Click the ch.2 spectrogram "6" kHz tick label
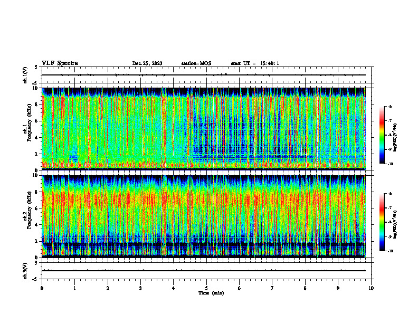 click(x=37, y=208)
